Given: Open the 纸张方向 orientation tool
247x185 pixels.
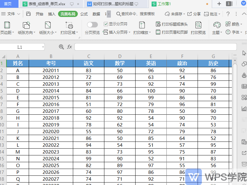Looking at the screenshot, I should click(x=27, y=25).
